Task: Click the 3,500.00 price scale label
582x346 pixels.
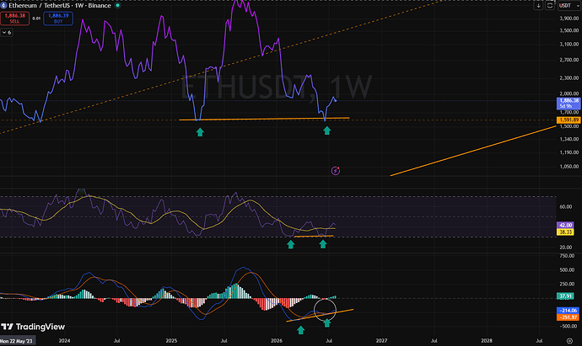Action: tap(569, 31)
